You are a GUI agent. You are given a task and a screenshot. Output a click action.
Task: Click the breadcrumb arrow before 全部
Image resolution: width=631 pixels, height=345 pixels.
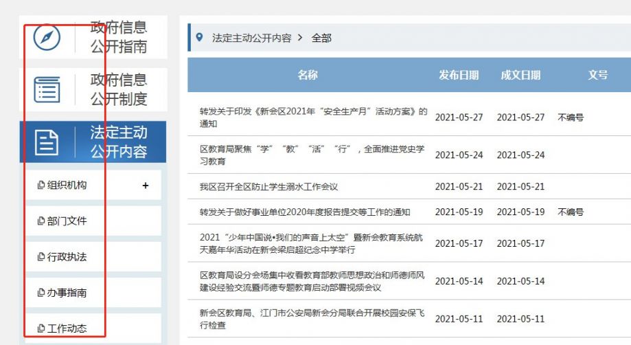pyautogui.click(x=300, y=38)
